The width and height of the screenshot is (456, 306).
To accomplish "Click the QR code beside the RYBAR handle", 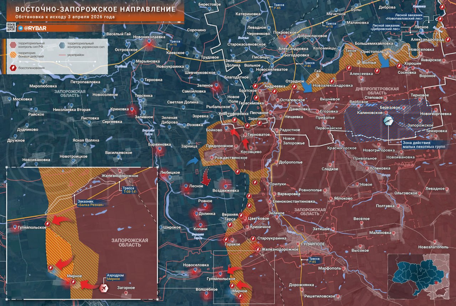I will (11, 27).
